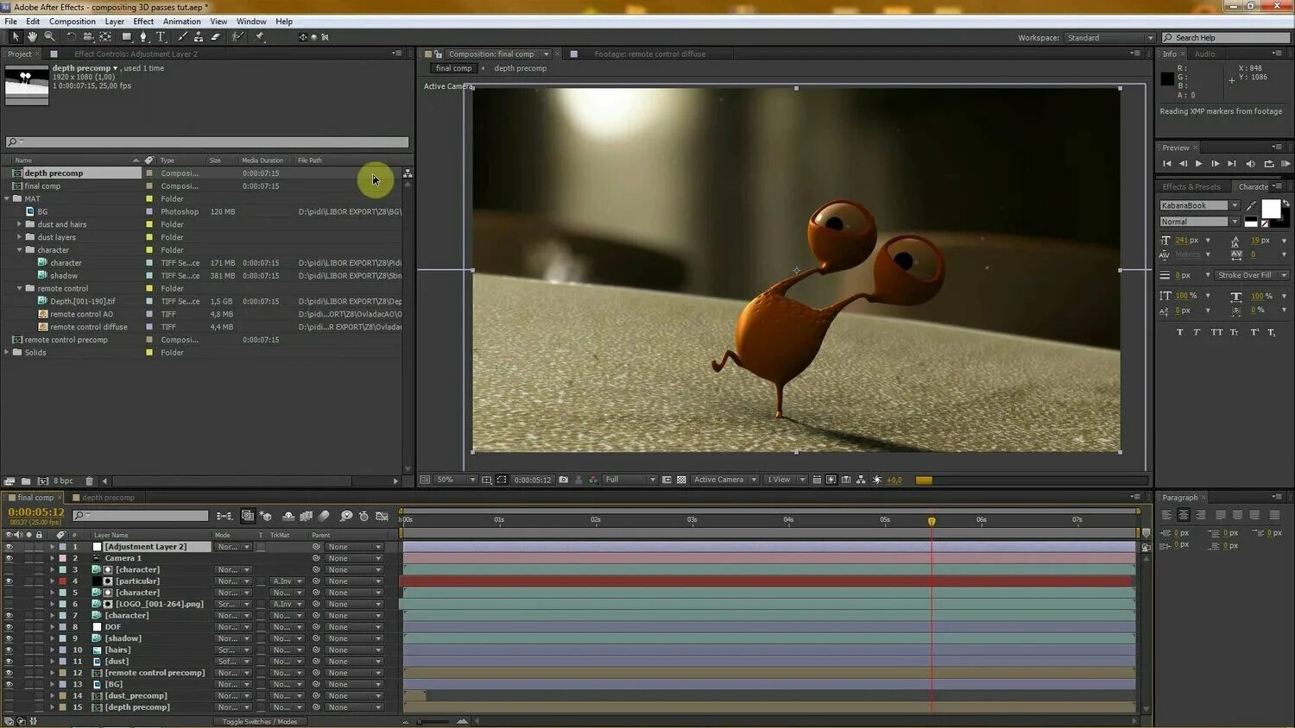Toggle visibility of hairs layer 10

(9, 650)
